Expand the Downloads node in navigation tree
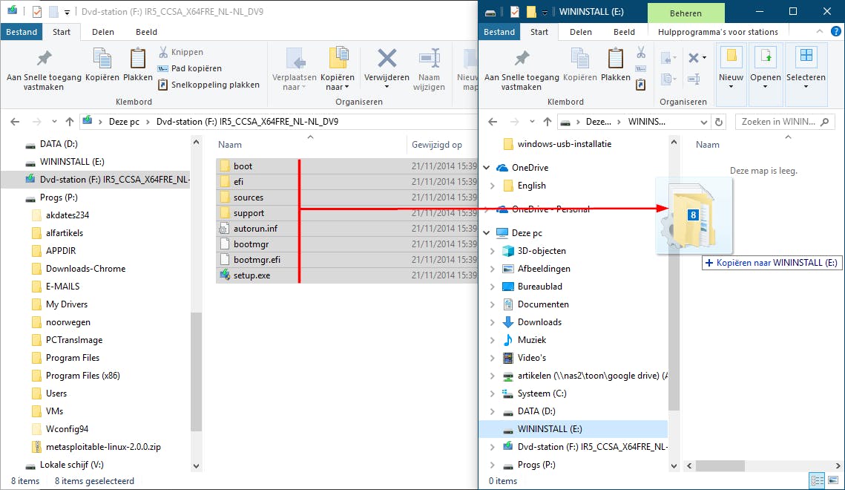The width and height of the screenshot is (845, 490). click(x=493, y=322)
